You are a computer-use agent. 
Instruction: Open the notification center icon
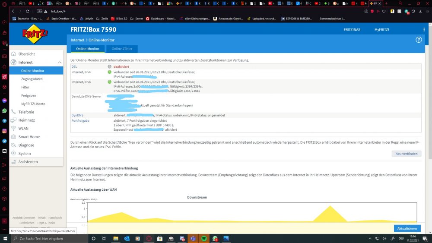pyautogui.click(x=425, y=238)
